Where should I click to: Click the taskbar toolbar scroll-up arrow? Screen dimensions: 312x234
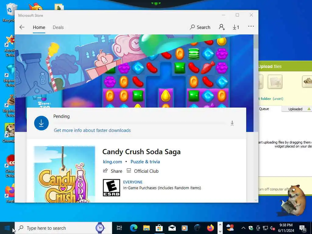220,225
